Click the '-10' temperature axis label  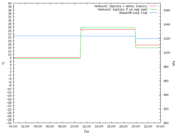coord(9,89)
